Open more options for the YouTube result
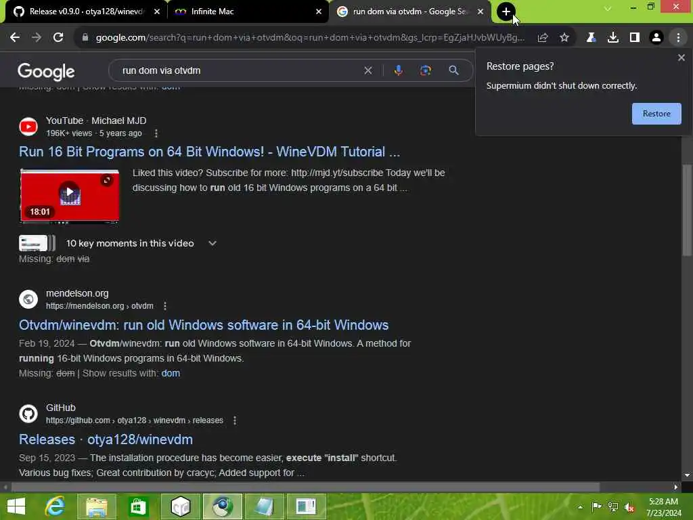The width and height of the screenshot is (693, 520). point(156,133)
